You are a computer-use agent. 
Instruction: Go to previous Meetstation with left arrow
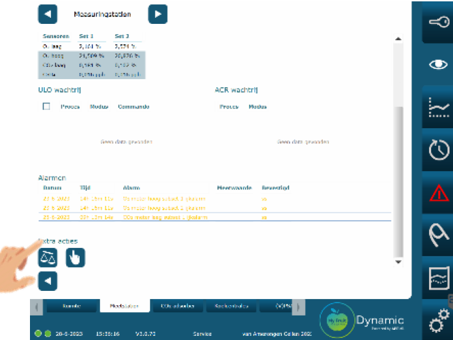[48, 14]
